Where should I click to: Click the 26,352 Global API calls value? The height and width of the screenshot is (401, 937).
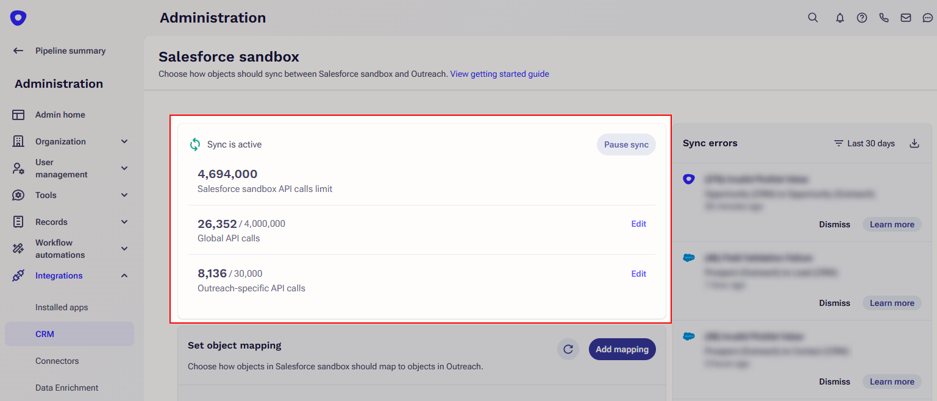tap(217, 224)
